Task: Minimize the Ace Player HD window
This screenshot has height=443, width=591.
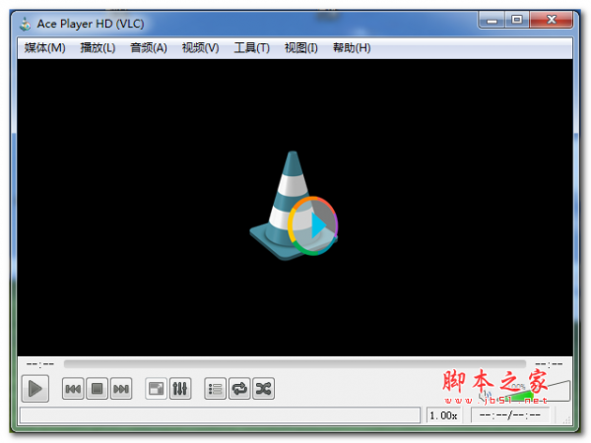Action: point(492,20)
